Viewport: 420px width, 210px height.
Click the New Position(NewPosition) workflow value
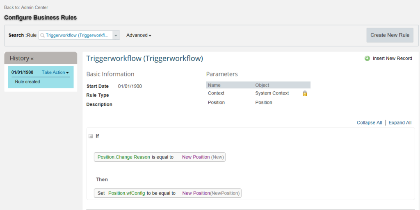click(x=211, y=193)
